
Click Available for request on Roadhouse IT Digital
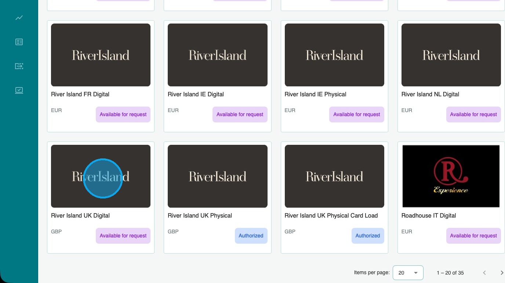pos(473,236)
